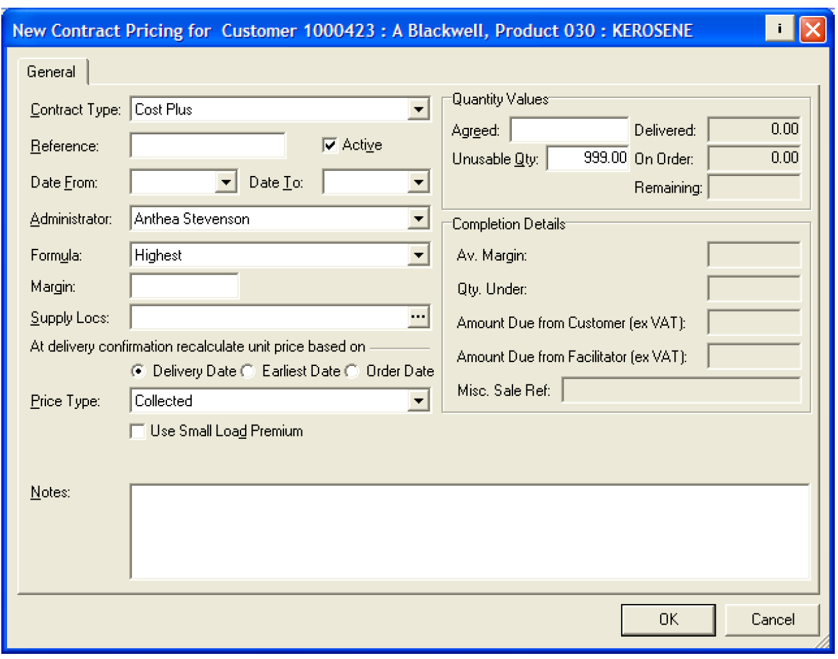Viewport: 838px width, 659px height.
Task: Expand the Price Type dropdown
Action: 418,401
